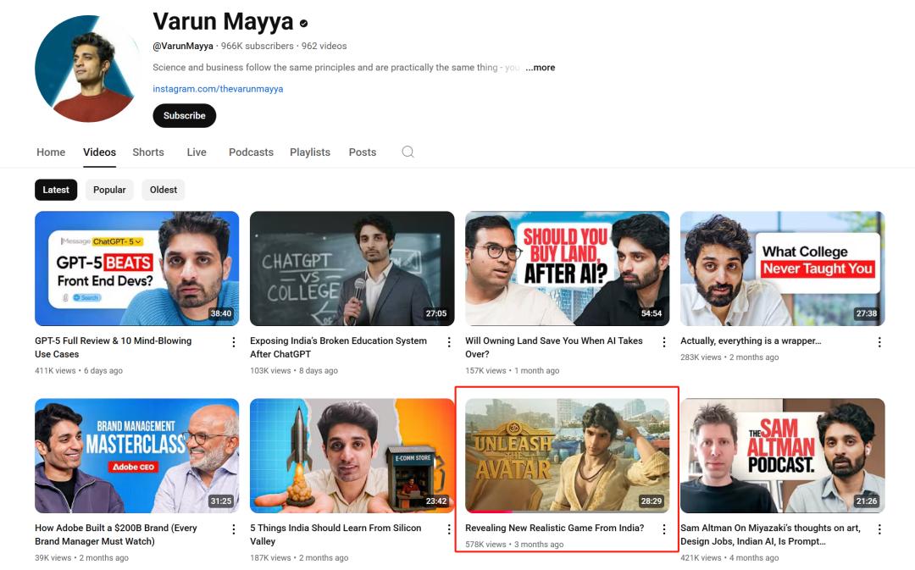915x570 pixels.
Task: Play the Brand Management Masterclass thumbnail
Action: [x=137, y=456]
